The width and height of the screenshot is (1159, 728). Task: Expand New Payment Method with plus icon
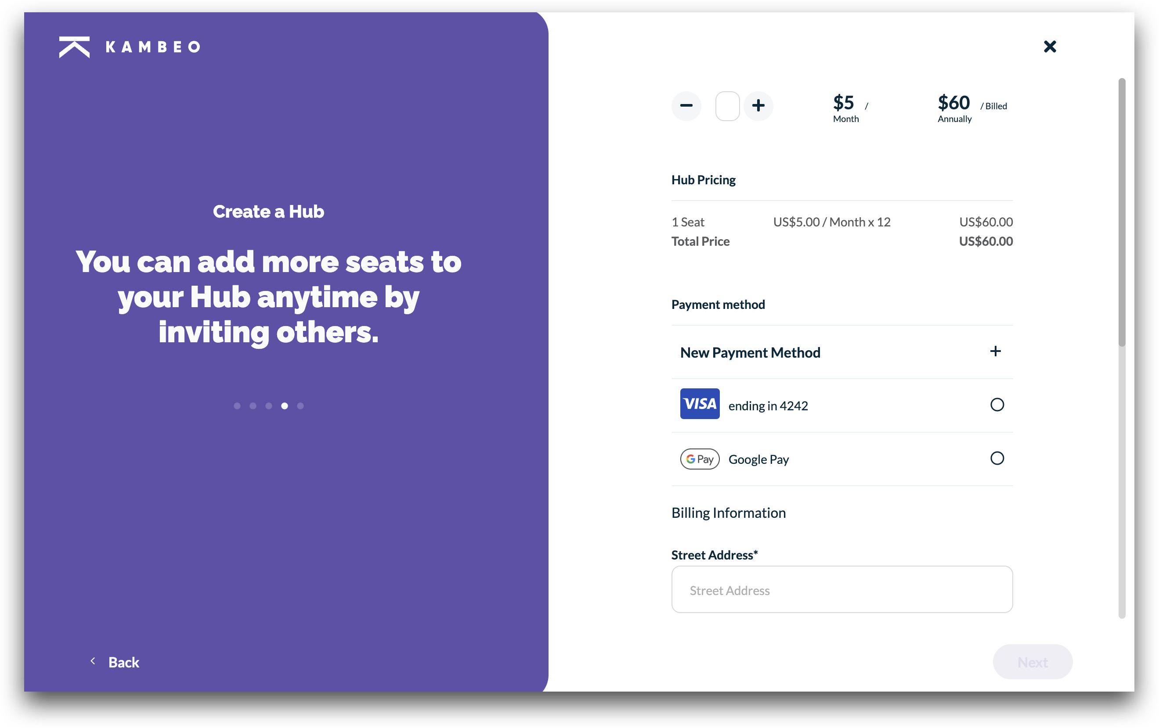pyautogui.click(x=995, y=351)
